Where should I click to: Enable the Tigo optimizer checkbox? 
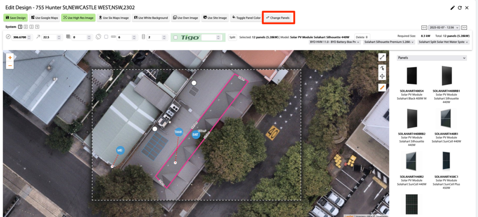[x=176, y=37]
